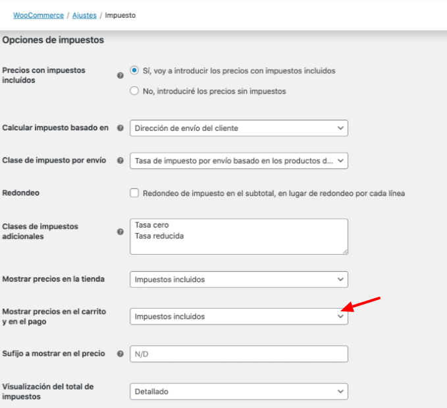Enable Redondeo de impuesto en el subtotal checkbox
This screenshot has height=408, width=447.
[x=134, y=193]
